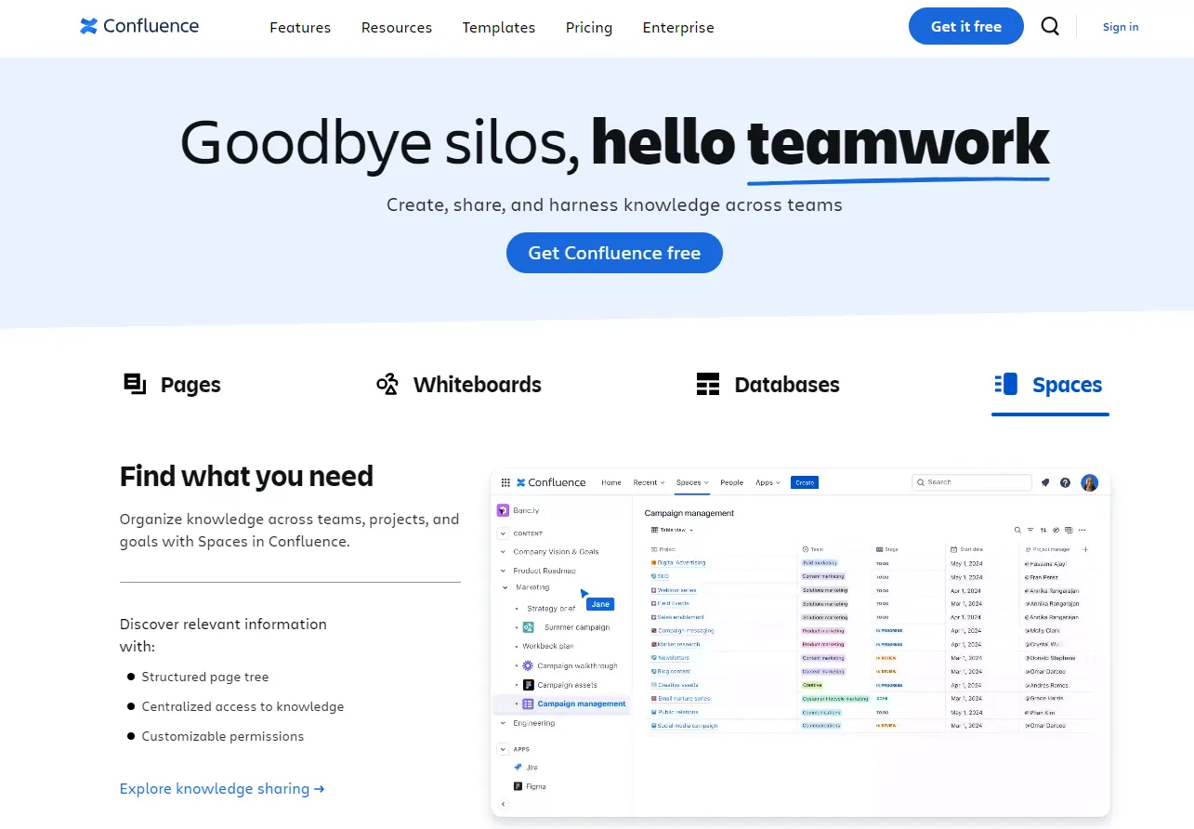Screen dimensions: 1194x829
Task: Open the help question-mark icon
Action: coord(1065,482)
